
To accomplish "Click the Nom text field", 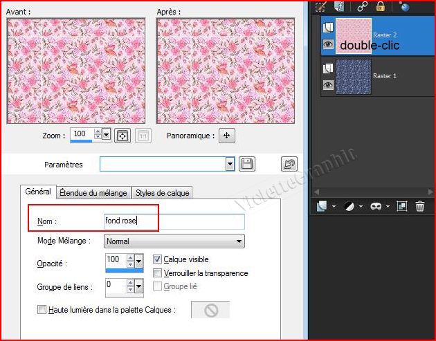I will (174, 221).
